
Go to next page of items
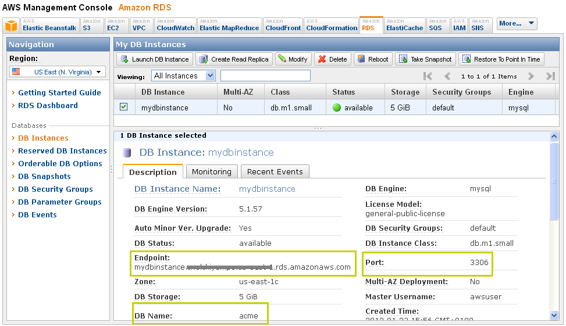531,76
